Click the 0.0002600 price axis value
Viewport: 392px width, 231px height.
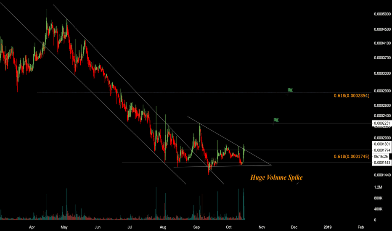tap(382, 106)
